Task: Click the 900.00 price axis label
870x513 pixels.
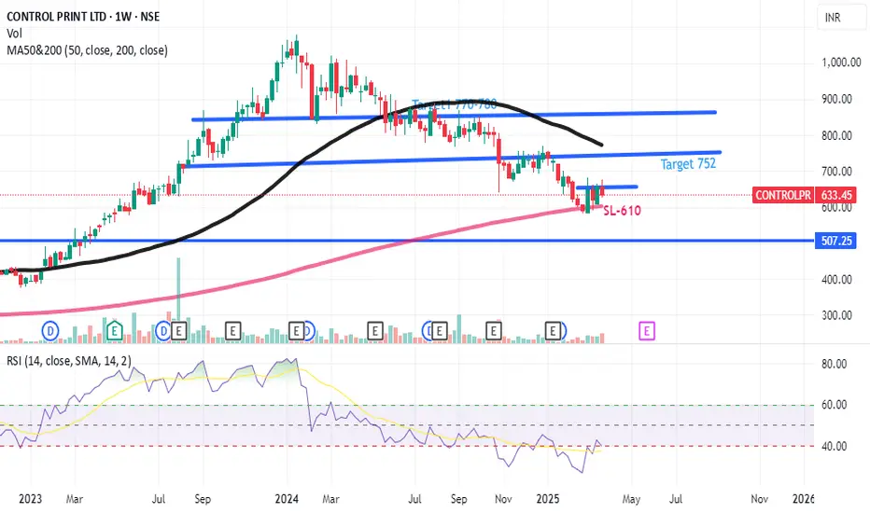Action: point(836,99)
